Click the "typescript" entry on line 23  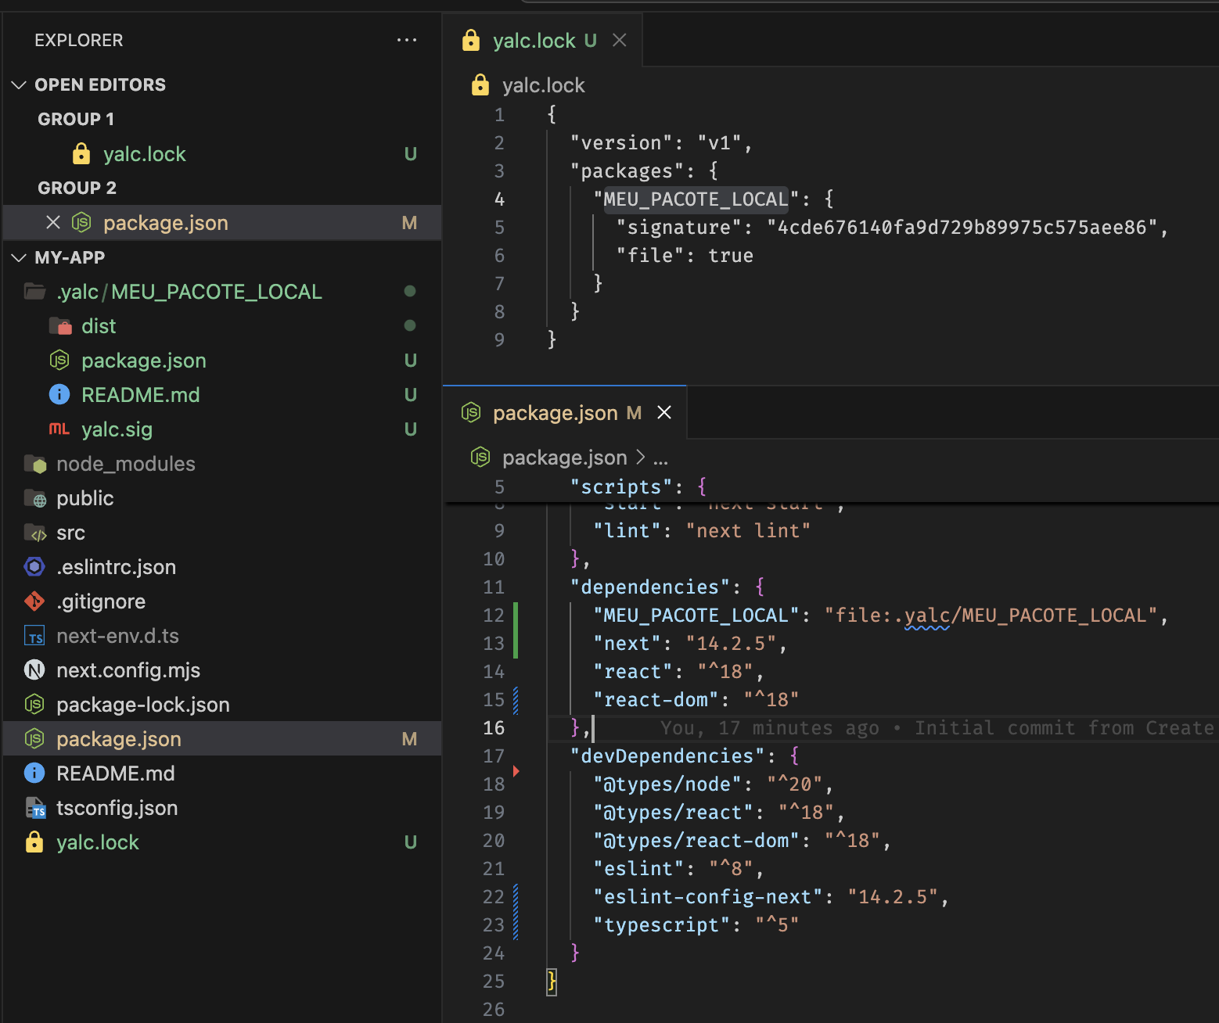pos(696,925)
